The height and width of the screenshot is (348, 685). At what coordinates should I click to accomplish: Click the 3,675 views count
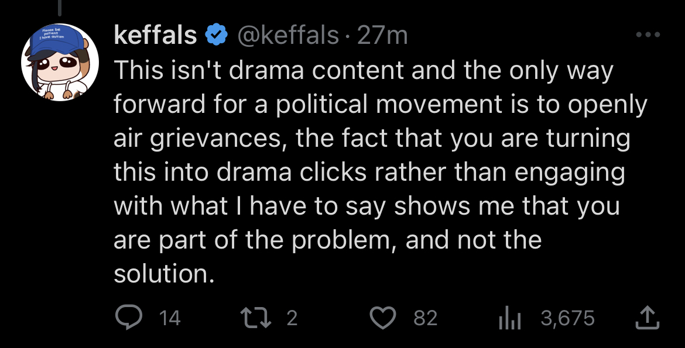[567, 318]
